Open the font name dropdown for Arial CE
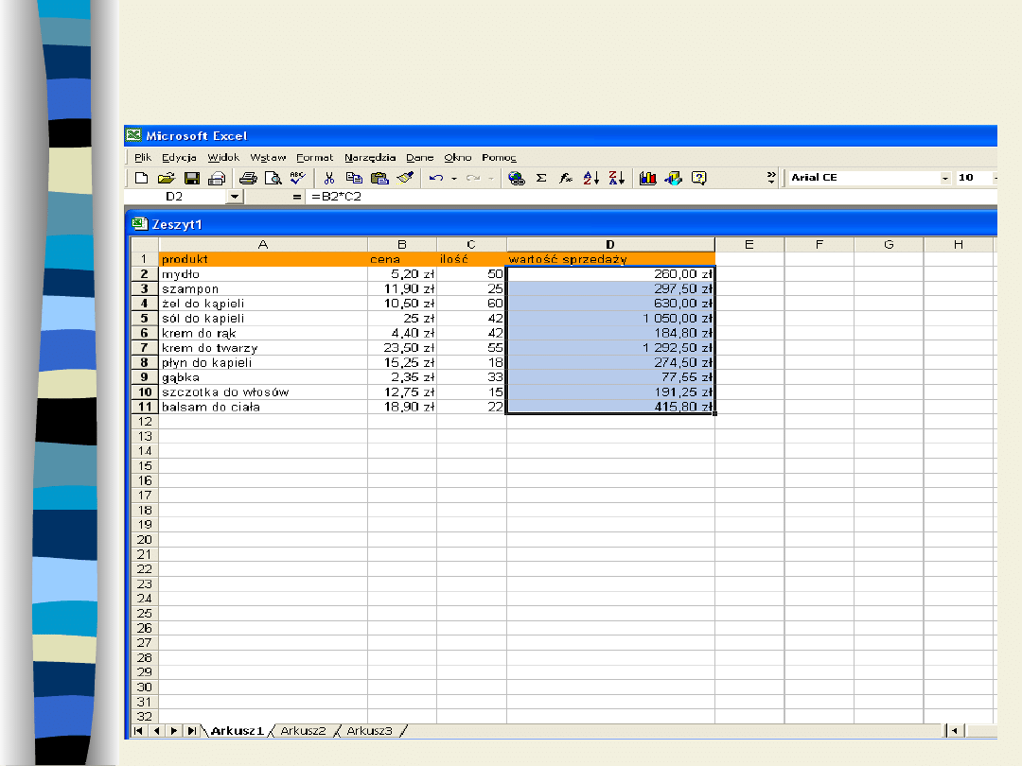This screenshot has height=766, width=1022. (x=944, y=178)
